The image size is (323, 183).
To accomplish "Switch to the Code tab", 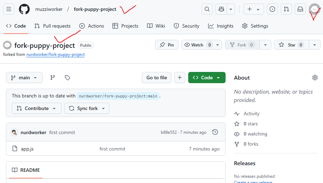I will click(x=16, y=26).
